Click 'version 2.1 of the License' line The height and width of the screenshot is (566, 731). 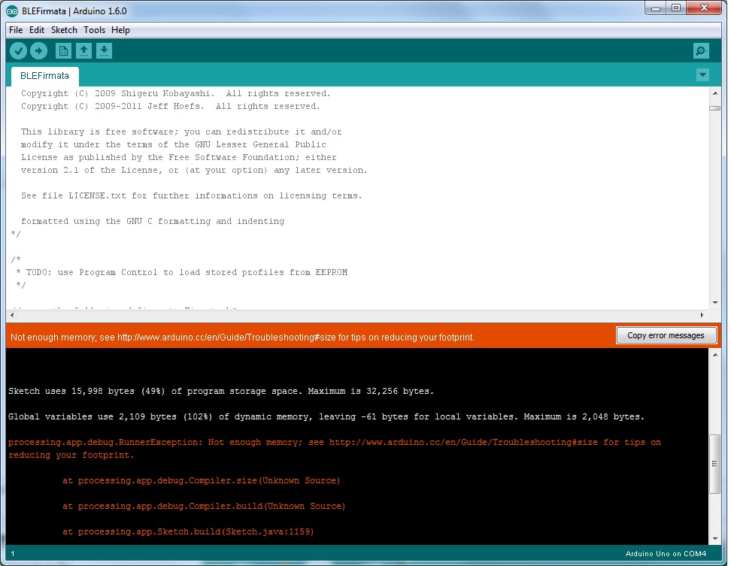coord(194,171)
